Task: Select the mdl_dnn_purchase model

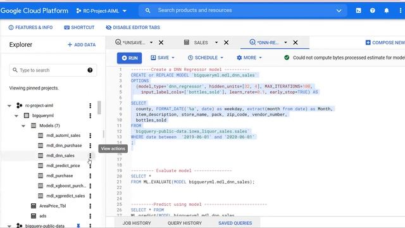Action: (64, 146)
